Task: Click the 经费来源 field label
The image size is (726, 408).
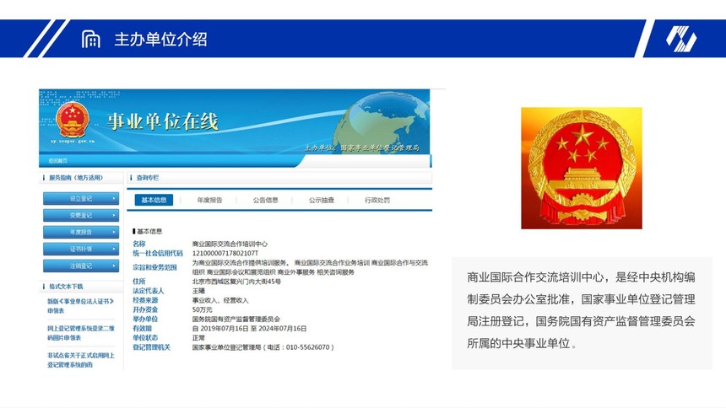Action: tap(145, 300)
